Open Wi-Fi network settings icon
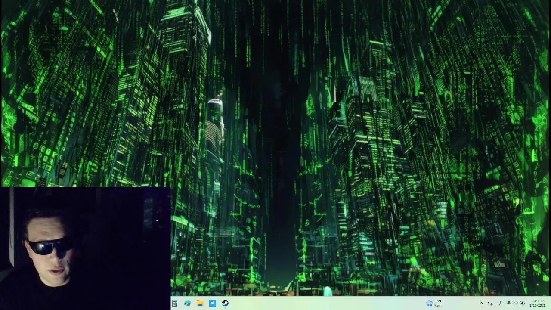The image size is (551, 310). tap(508, 303)
